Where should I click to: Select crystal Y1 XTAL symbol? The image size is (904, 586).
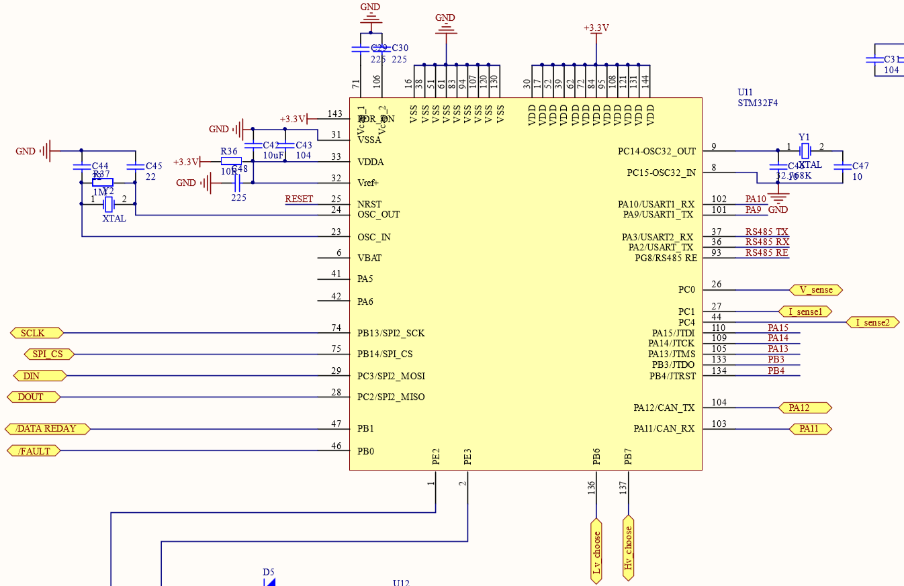tap(805, 151)
